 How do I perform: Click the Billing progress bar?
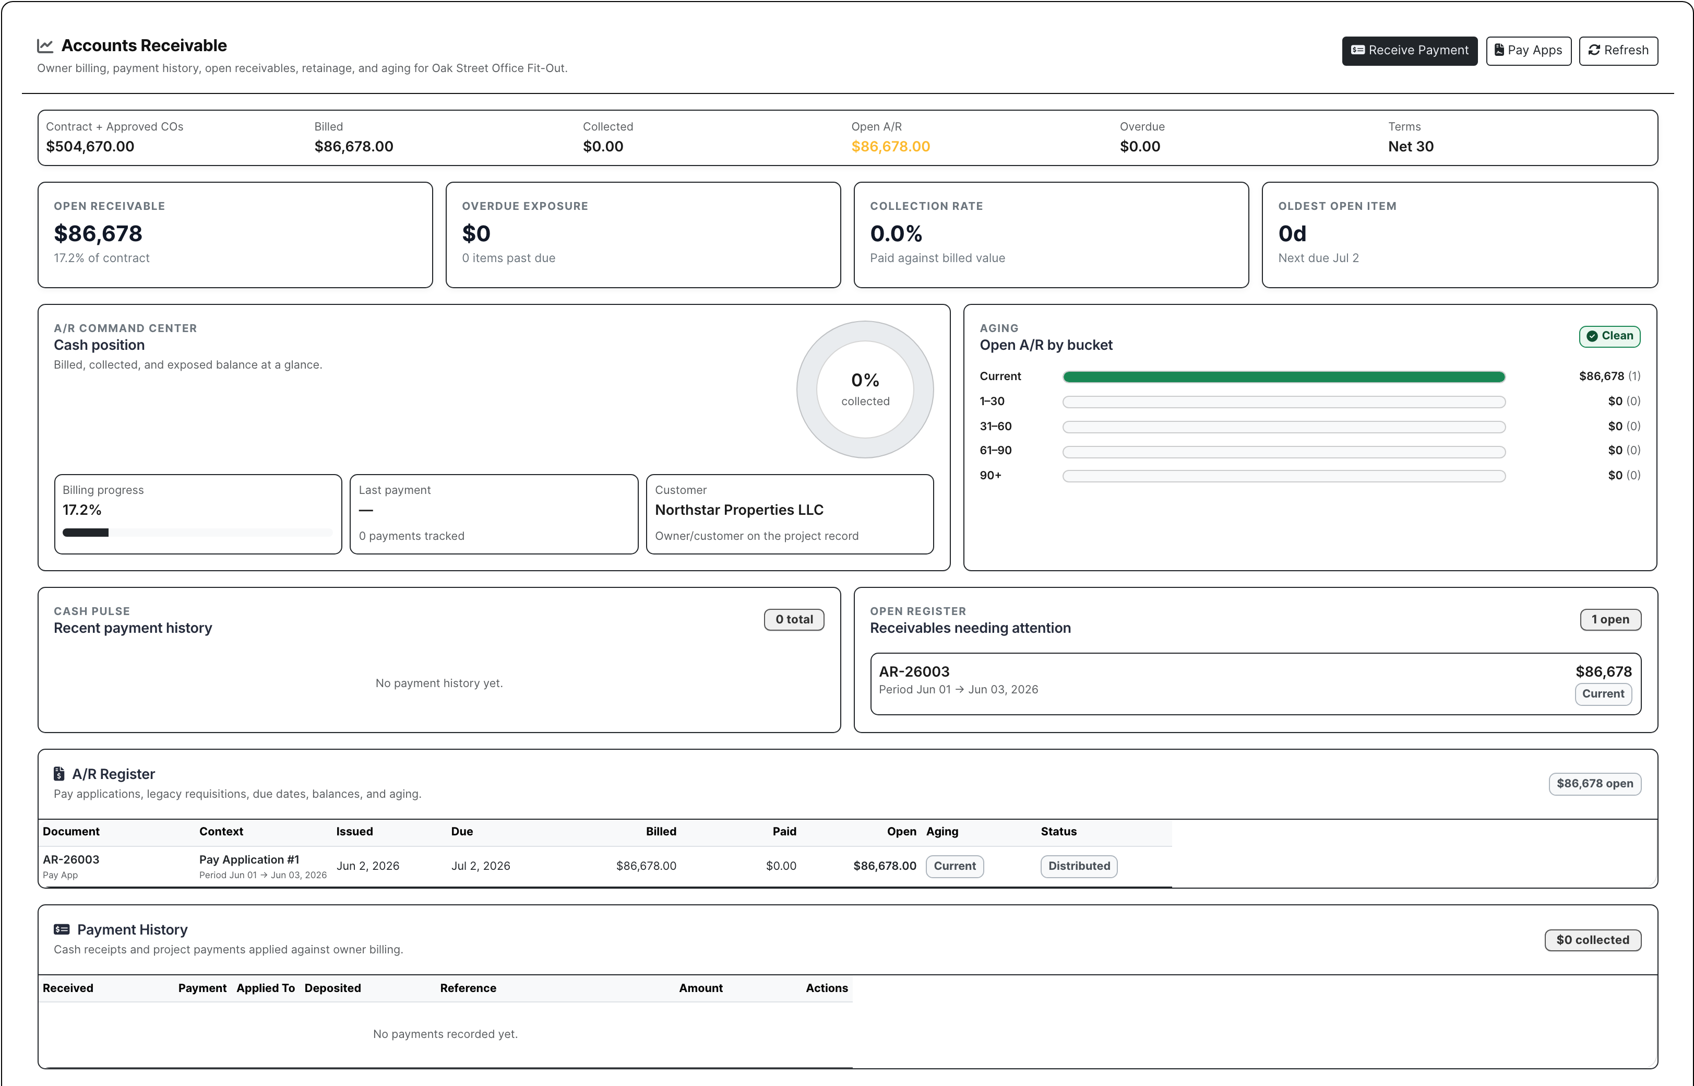(197, 533)
